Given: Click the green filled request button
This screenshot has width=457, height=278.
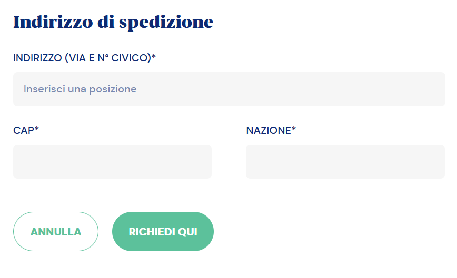Looking at the screenshot, I should [163, 232].
